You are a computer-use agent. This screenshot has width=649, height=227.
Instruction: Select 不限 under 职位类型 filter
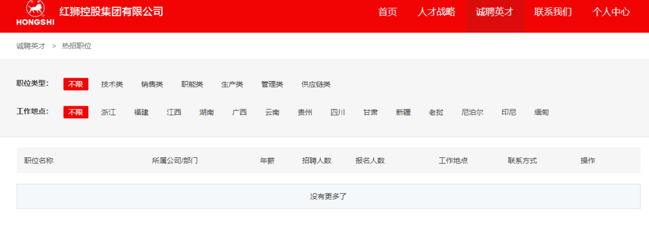[x=76, y=84]
